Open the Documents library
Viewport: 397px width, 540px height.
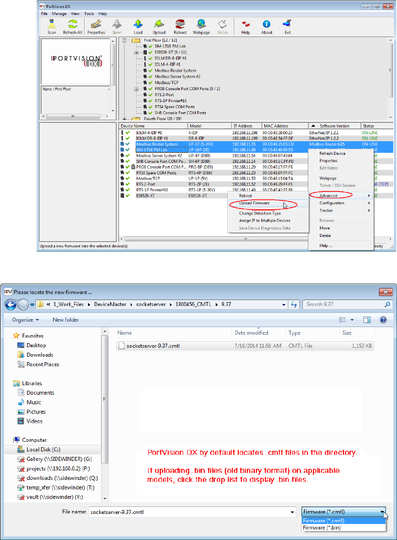tap(40, 393)
